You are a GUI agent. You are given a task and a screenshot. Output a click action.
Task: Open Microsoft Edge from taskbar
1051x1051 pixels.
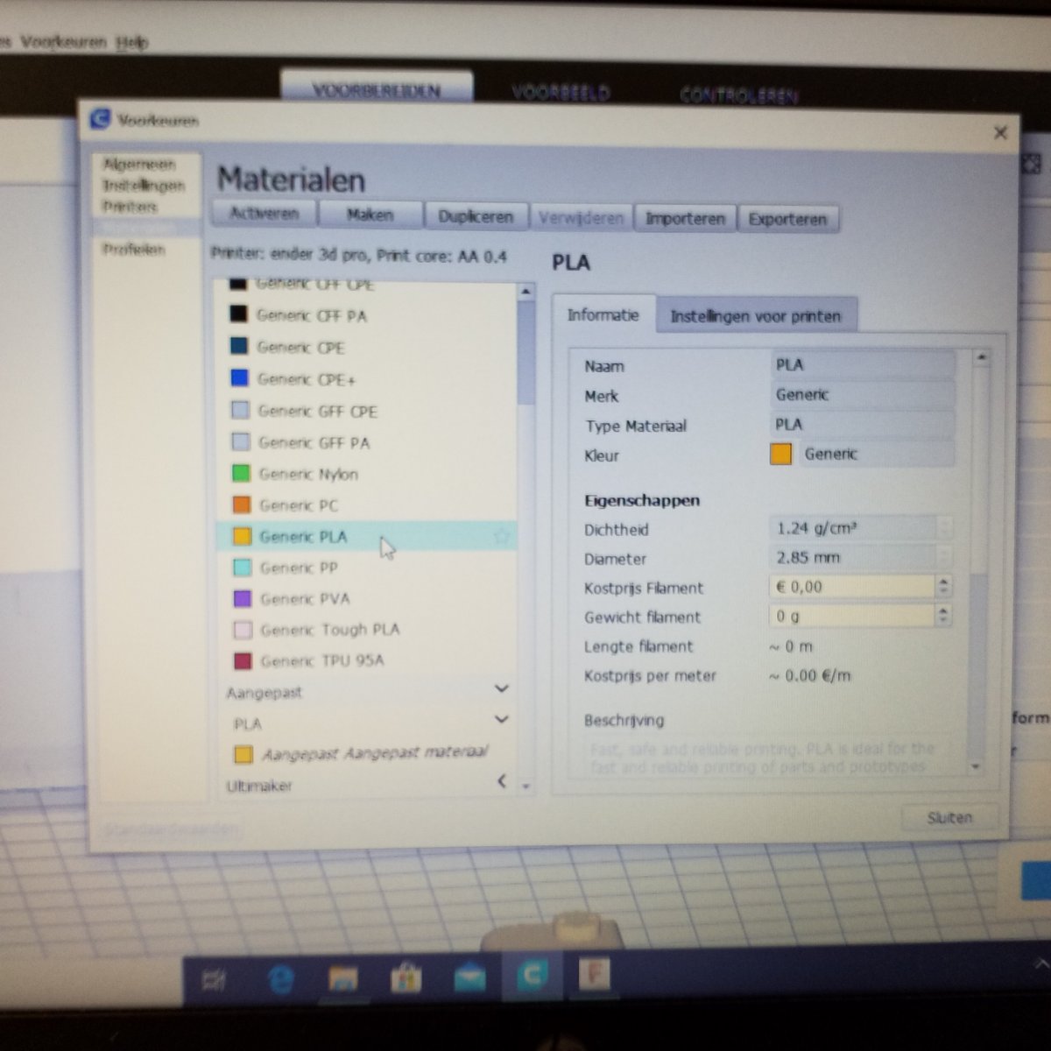pos(279,979)
